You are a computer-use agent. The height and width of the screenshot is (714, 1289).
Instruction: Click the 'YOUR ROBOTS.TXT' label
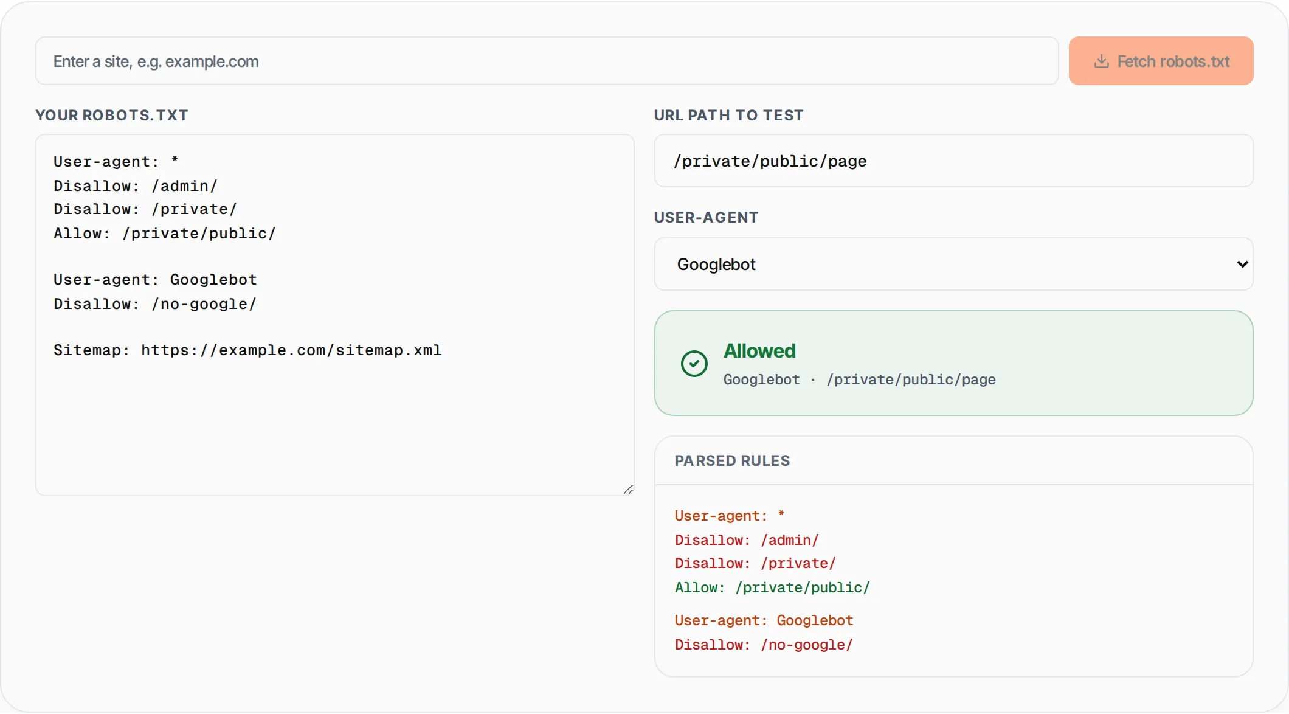coord(112,116)
